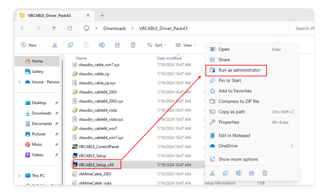
Task: Choose Pin to Start
Action: pos(252,81)
